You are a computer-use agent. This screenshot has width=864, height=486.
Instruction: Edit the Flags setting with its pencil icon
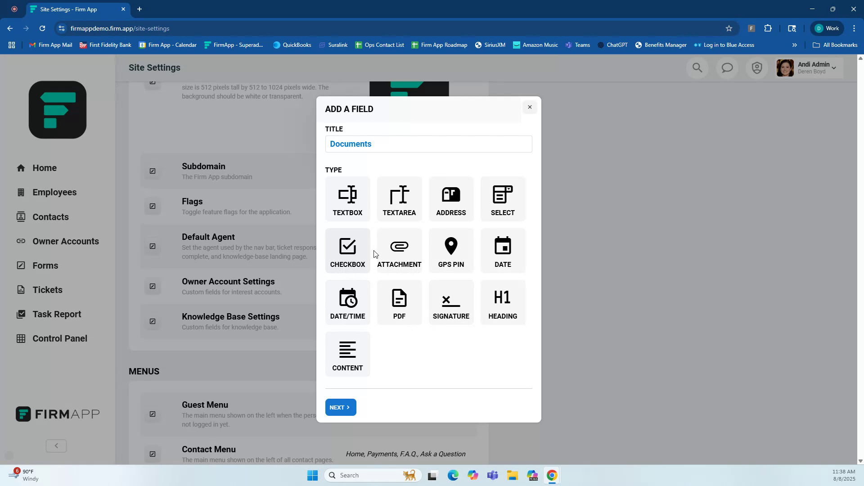pyautogui.click(x=153, y=206)
